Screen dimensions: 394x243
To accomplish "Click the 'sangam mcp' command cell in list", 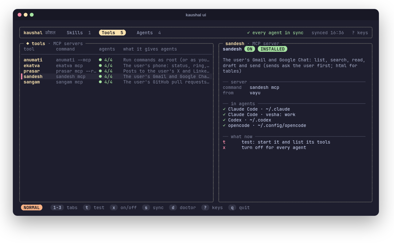I will pos(69,82).
